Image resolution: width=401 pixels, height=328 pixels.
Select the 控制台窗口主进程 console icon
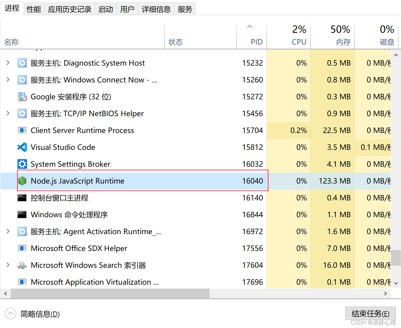(22, 198)
